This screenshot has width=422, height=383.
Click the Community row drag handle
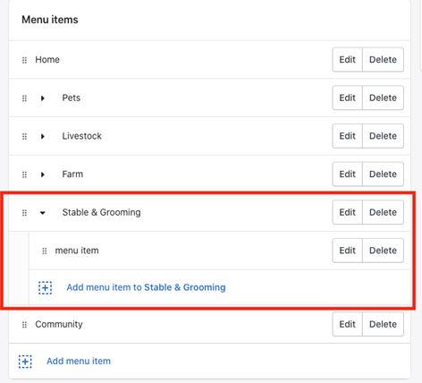click(x=24, y=325)
